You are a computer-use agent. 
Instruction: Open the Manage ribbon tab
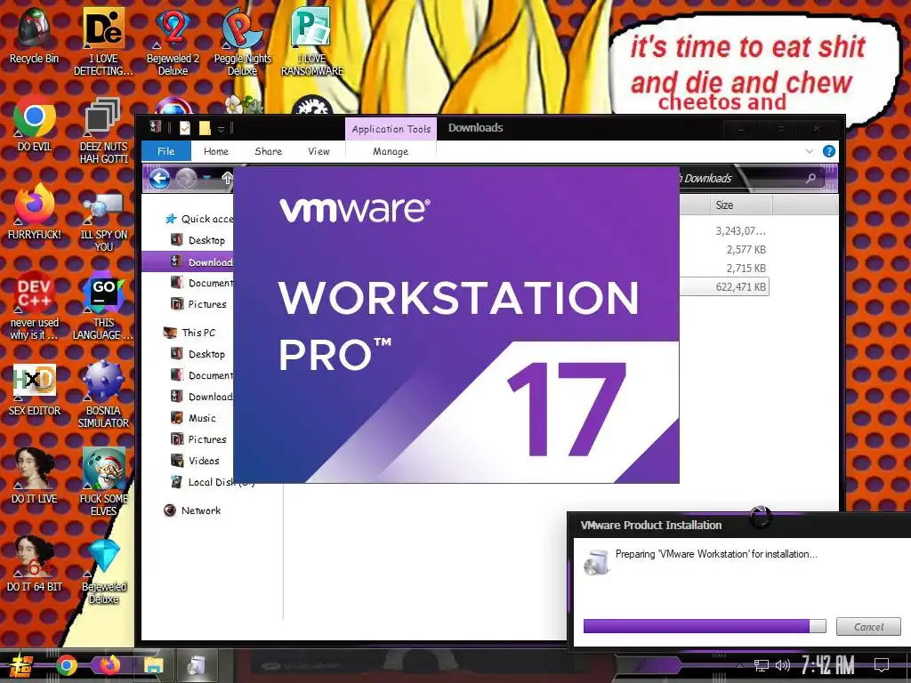[x=391, y=151]
